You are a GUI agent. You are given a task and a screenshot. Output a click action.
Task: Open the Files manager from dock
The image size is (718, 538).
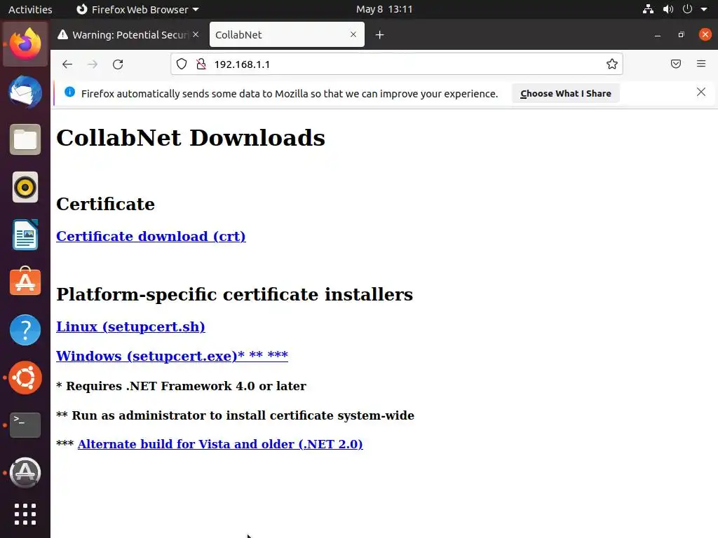(x=25, y=139)
